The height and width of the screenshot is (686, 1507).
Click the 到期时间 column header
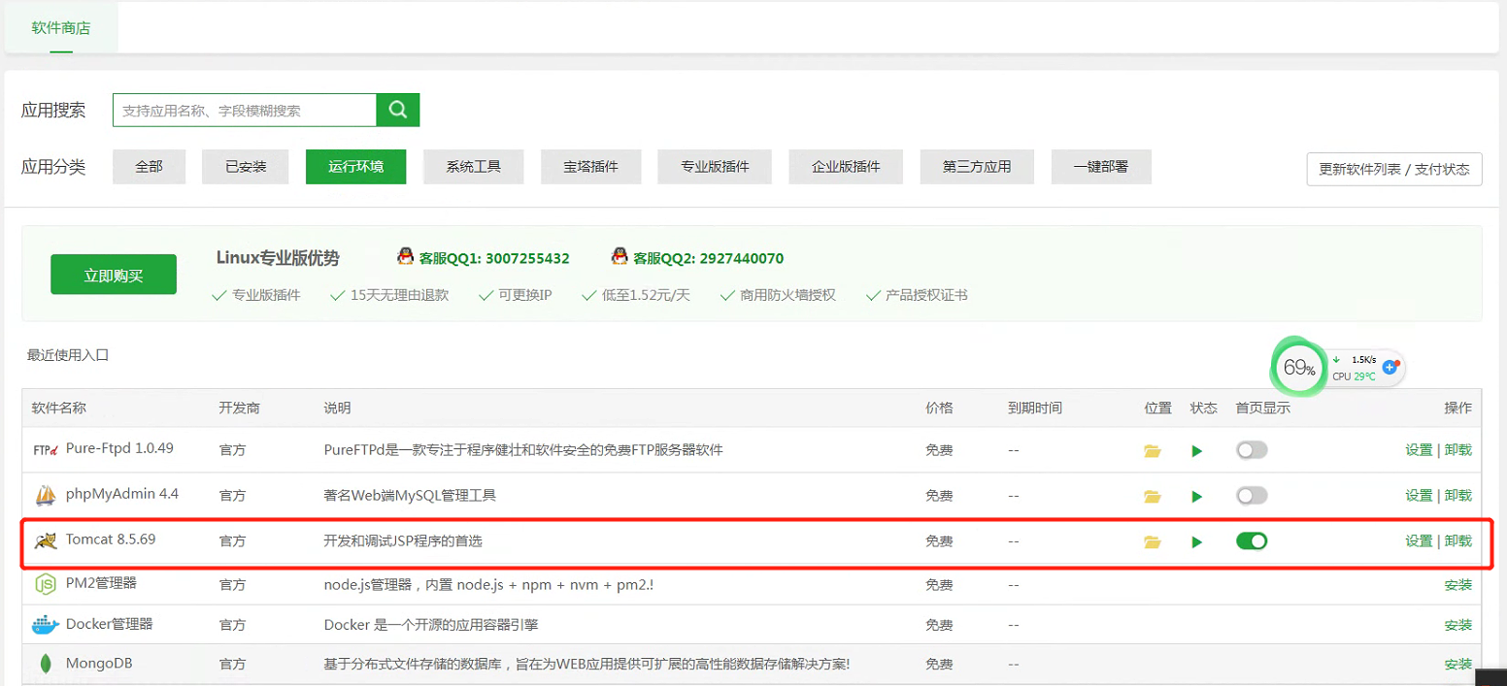click(x=1035, y=408)
